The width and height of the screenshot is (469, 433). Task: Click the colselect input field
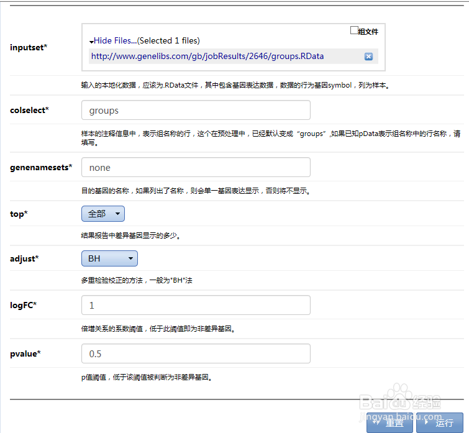pyautogui.click(x=196, y=110)
